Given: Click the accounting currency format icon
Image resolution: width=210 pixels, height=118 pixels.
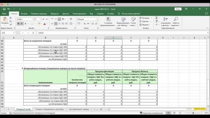Looking at the screenshot, I should click(x=79, y=24).
